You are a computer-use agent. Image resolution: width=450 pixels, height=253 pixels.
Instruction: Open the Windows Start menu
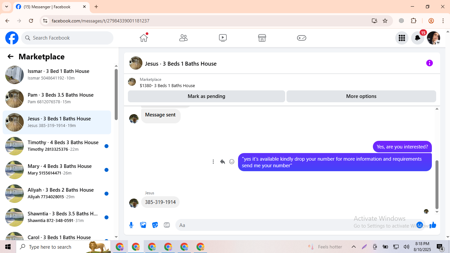(x=8, y=247)
